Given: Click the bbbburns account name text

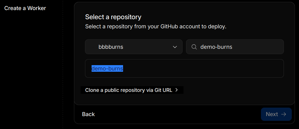Looking at the screenshot, I should pos(111,47).
